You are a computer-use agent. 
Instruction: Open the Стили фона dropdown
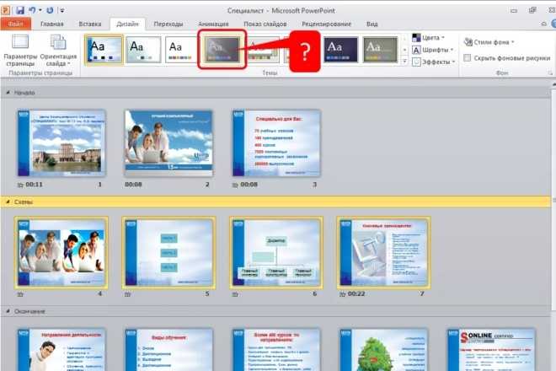click(x=489, y=42)
